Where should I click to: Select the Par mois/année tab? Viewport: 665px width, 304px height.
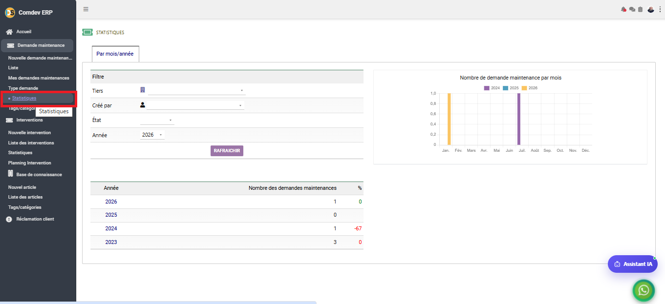(115, 54)
